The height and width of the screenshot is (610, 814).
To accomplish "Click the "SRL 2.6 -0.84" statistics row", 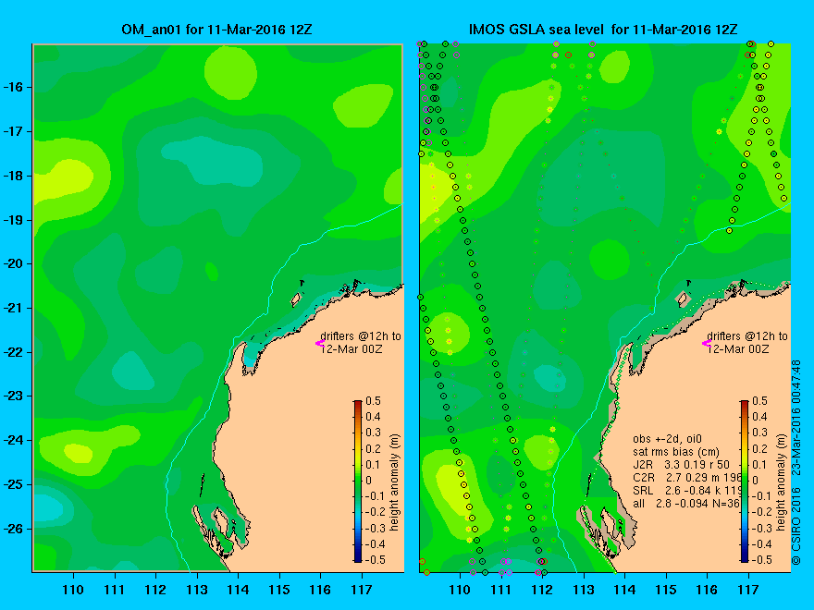I will click(687, 490).
